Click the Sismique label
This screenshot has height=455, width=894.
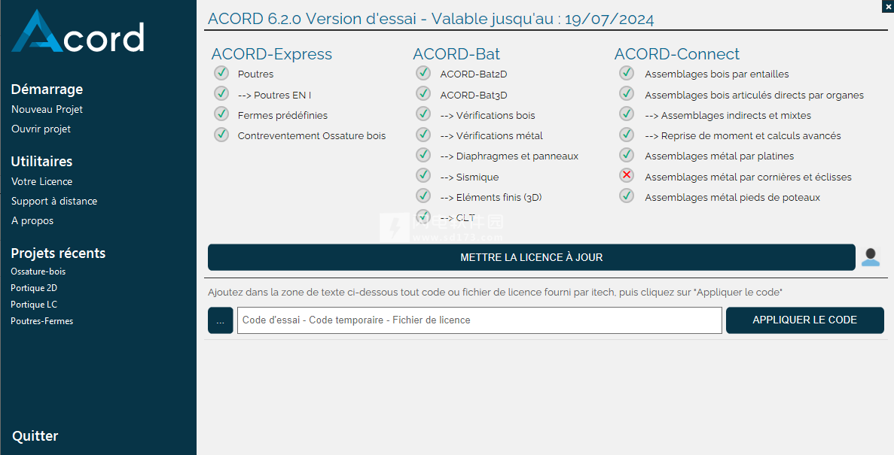(x=469, y=177)
